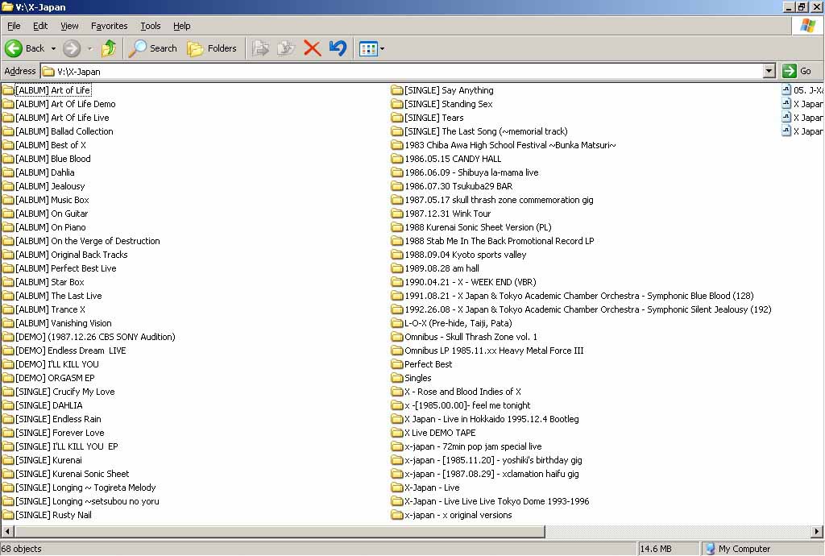This screenshot has width=825, height=556.
Task: Select '[ALBUM] Art Of Life Demo' folder name
Action: tap(65, 104)
